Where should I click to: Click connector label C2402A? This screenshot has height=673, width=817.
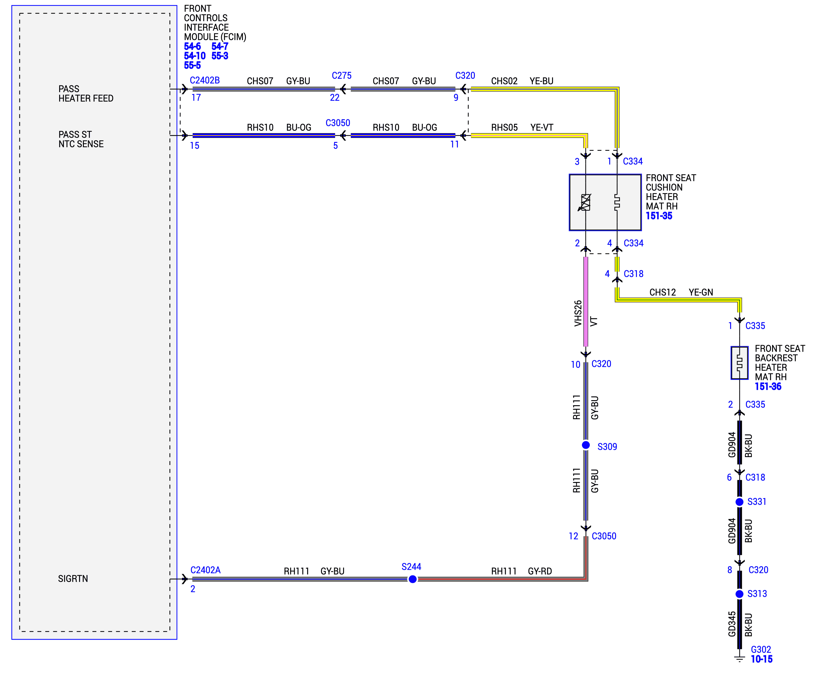click(205, 570)
